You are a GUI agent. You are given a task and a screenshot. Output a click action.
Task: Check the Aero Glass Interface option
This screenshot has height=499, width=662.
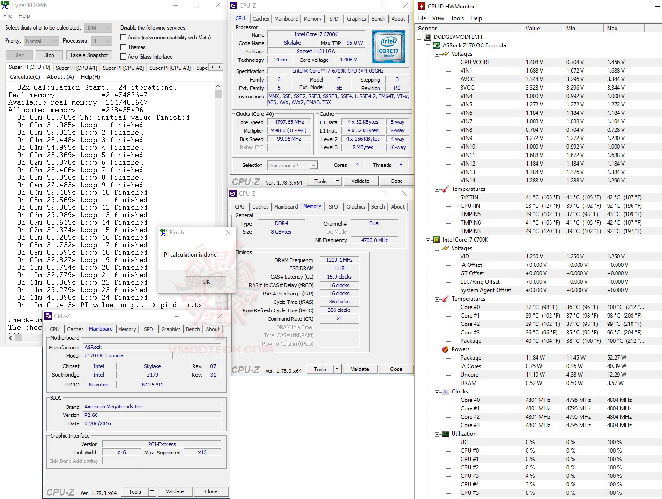click(x=124, y=57)
